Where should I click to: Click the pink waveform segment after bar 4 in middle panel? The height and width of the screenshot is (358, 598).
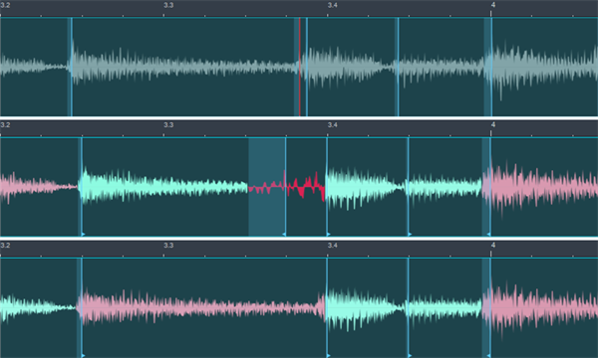click(541, 187)
